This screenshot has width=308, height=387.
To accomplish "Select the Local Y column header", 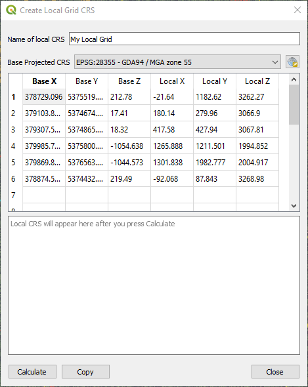I will tap(215, 81).
